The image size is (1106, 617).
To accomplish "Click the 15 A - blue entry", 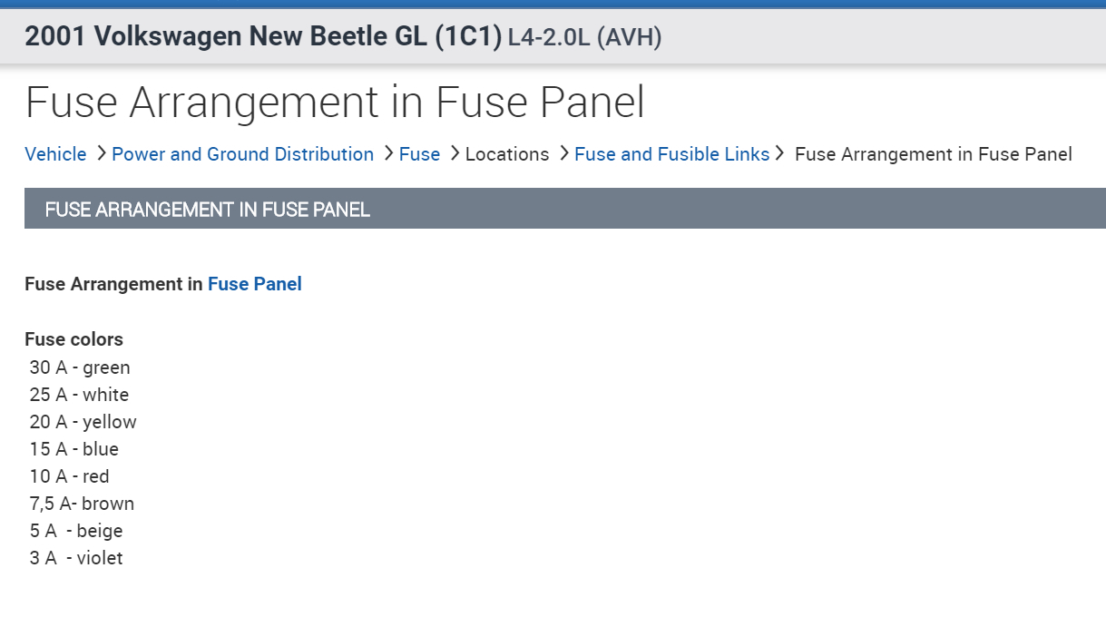I will coord(73,449).
